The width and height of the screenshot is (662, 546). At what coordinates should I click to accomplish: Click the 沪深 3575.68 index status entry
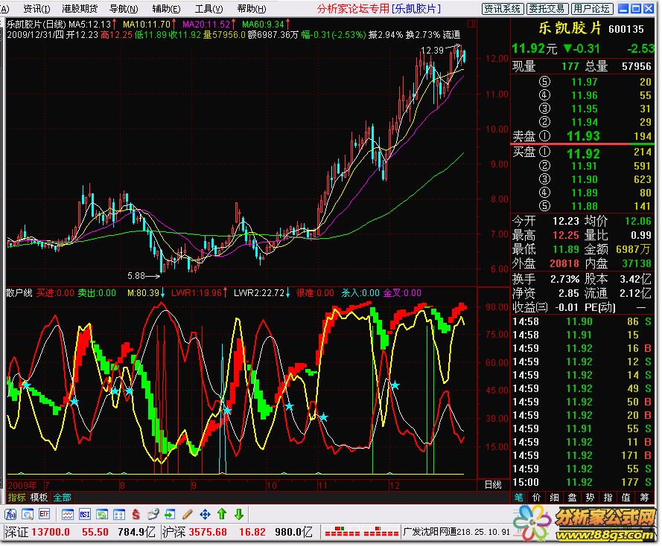pos(238,532)
